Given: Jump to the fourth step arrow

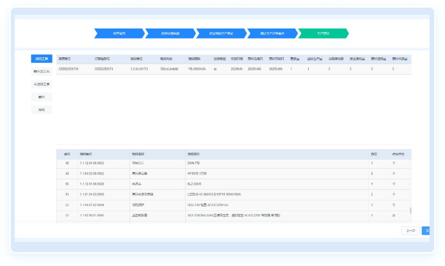Looking at the screenshot, I should coord(272,34).
